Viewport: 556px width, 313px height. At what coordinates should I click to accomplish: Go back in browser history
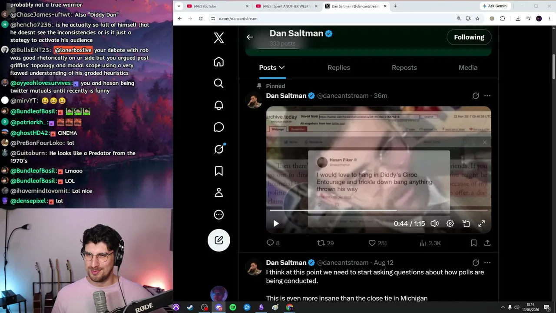tap(180, 19)
